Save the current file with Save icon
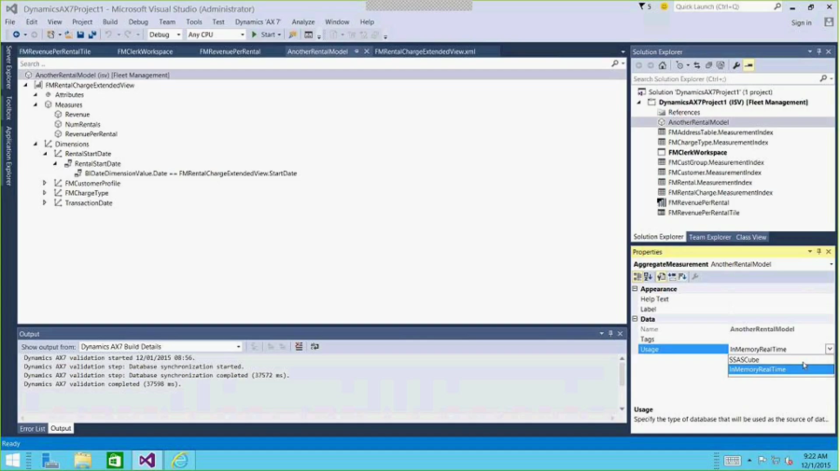The height and width of the screenshot is (471, 840). [x=80, y=35]
